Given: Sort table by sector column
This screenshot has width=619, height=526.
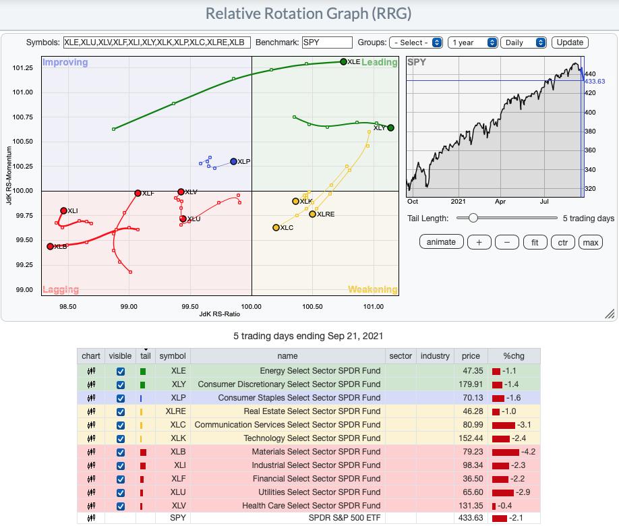Looking at the screenshot, I should pyautogui.click(x=401, y=356).
